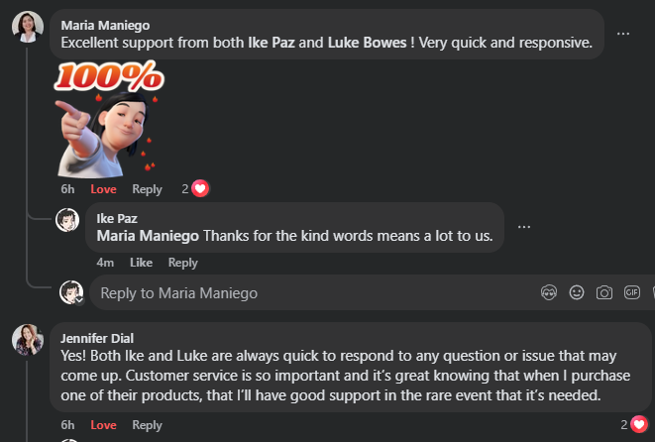Open the bold Luke Bowes mention link
This screenshot has width=655, height=442.
point(367,43)
